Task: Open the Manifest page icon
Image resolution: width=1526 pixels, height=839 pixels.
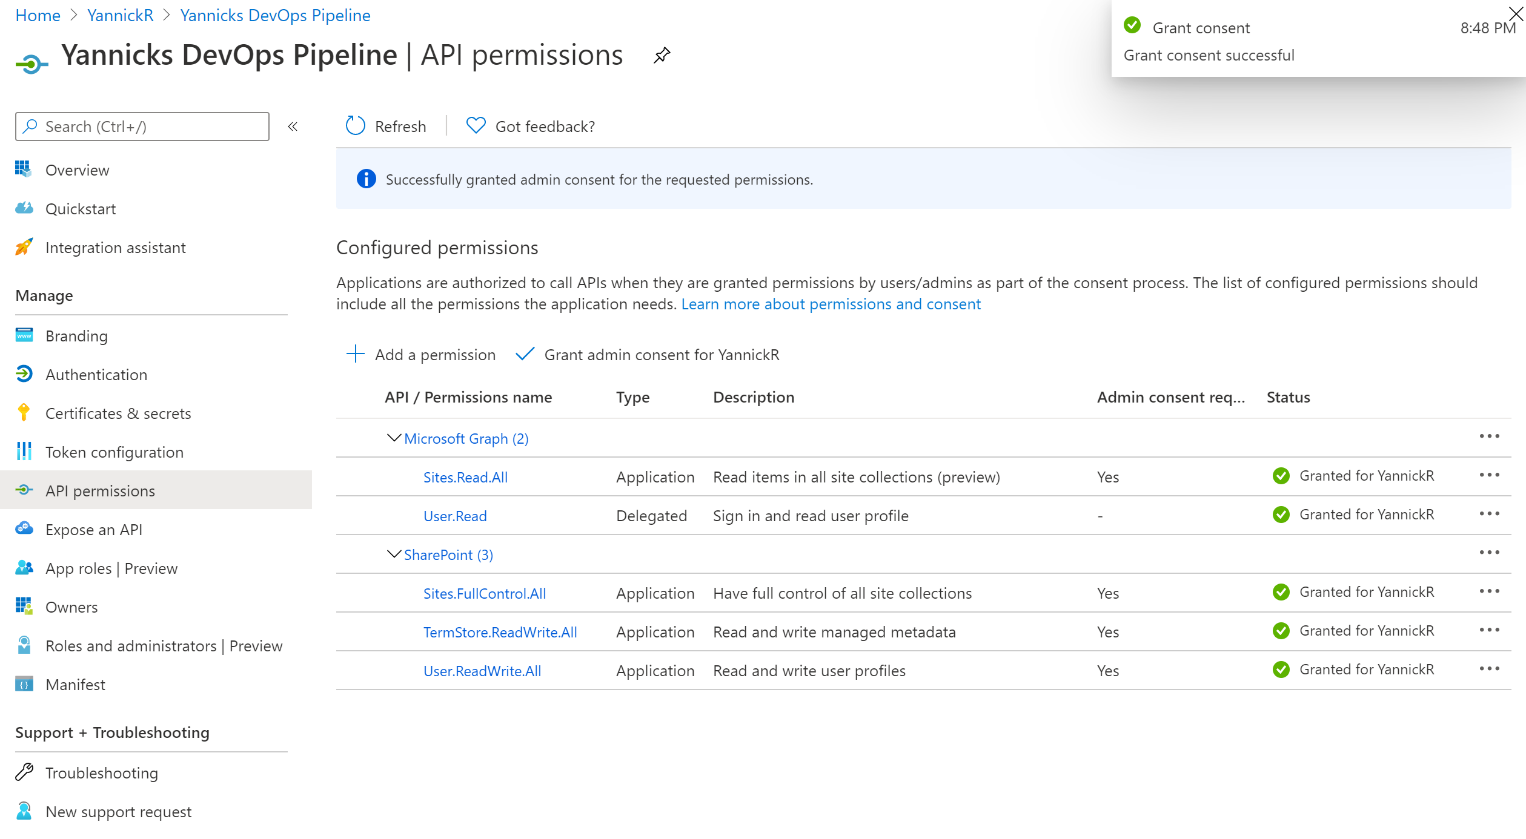Action: point(24,684)
